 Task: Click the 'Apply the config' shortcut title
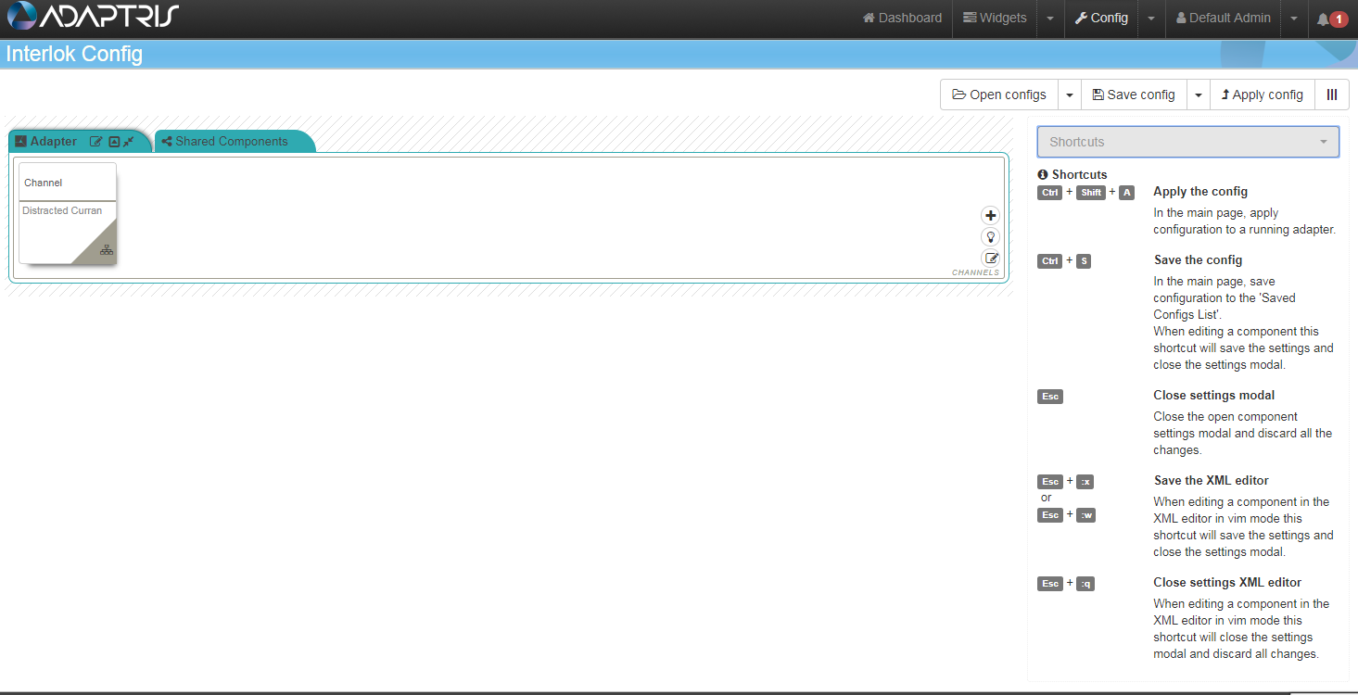click(1200, 191)
